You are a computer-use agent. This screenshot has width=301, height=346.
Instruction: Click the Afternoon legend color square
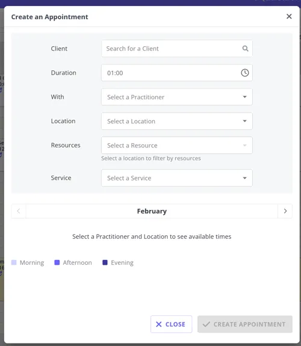(x=57, y=262)
